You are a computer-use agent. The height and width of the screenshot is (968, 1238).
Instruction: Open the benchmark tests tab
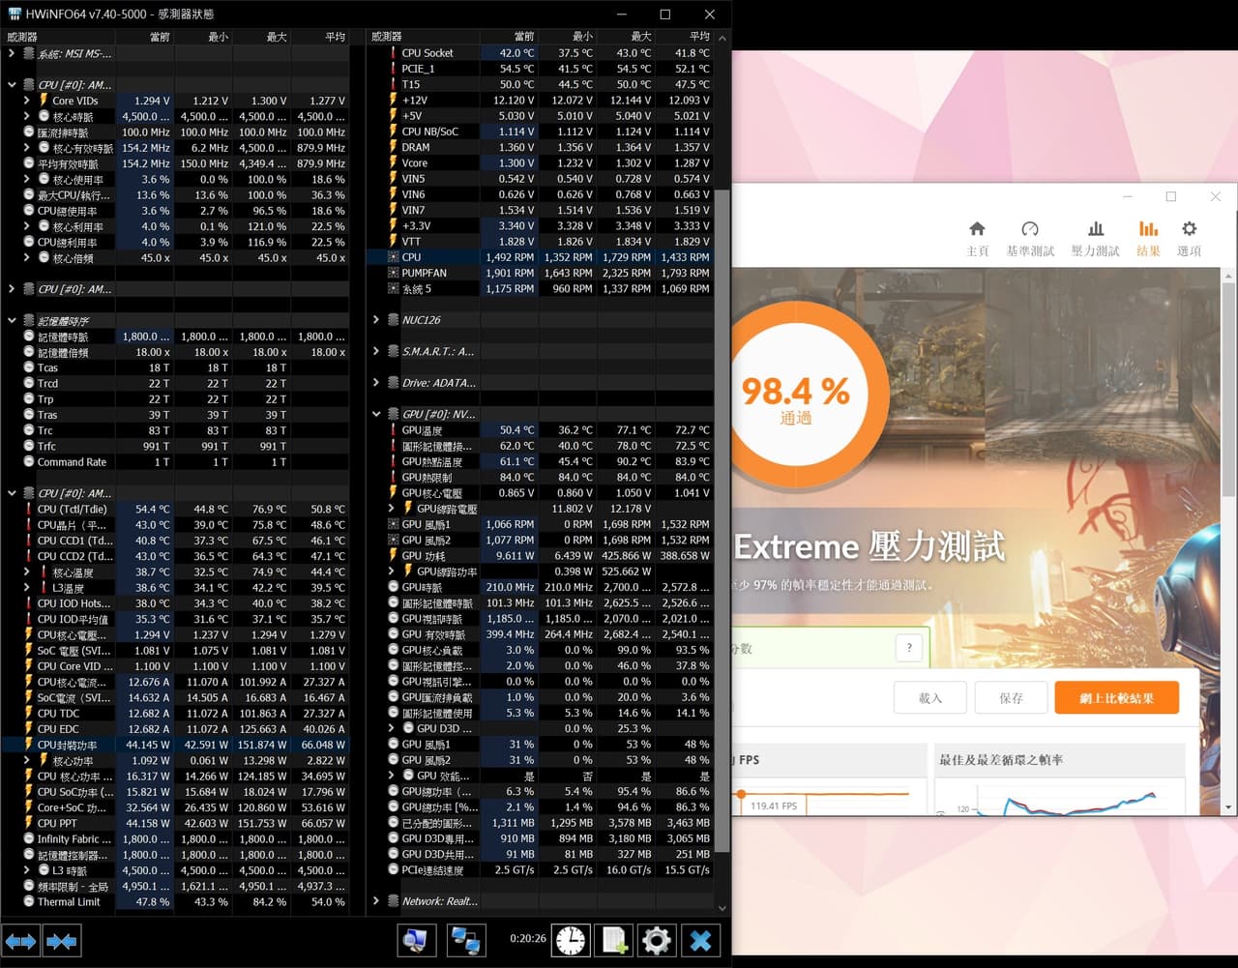tap(1030, 238)
